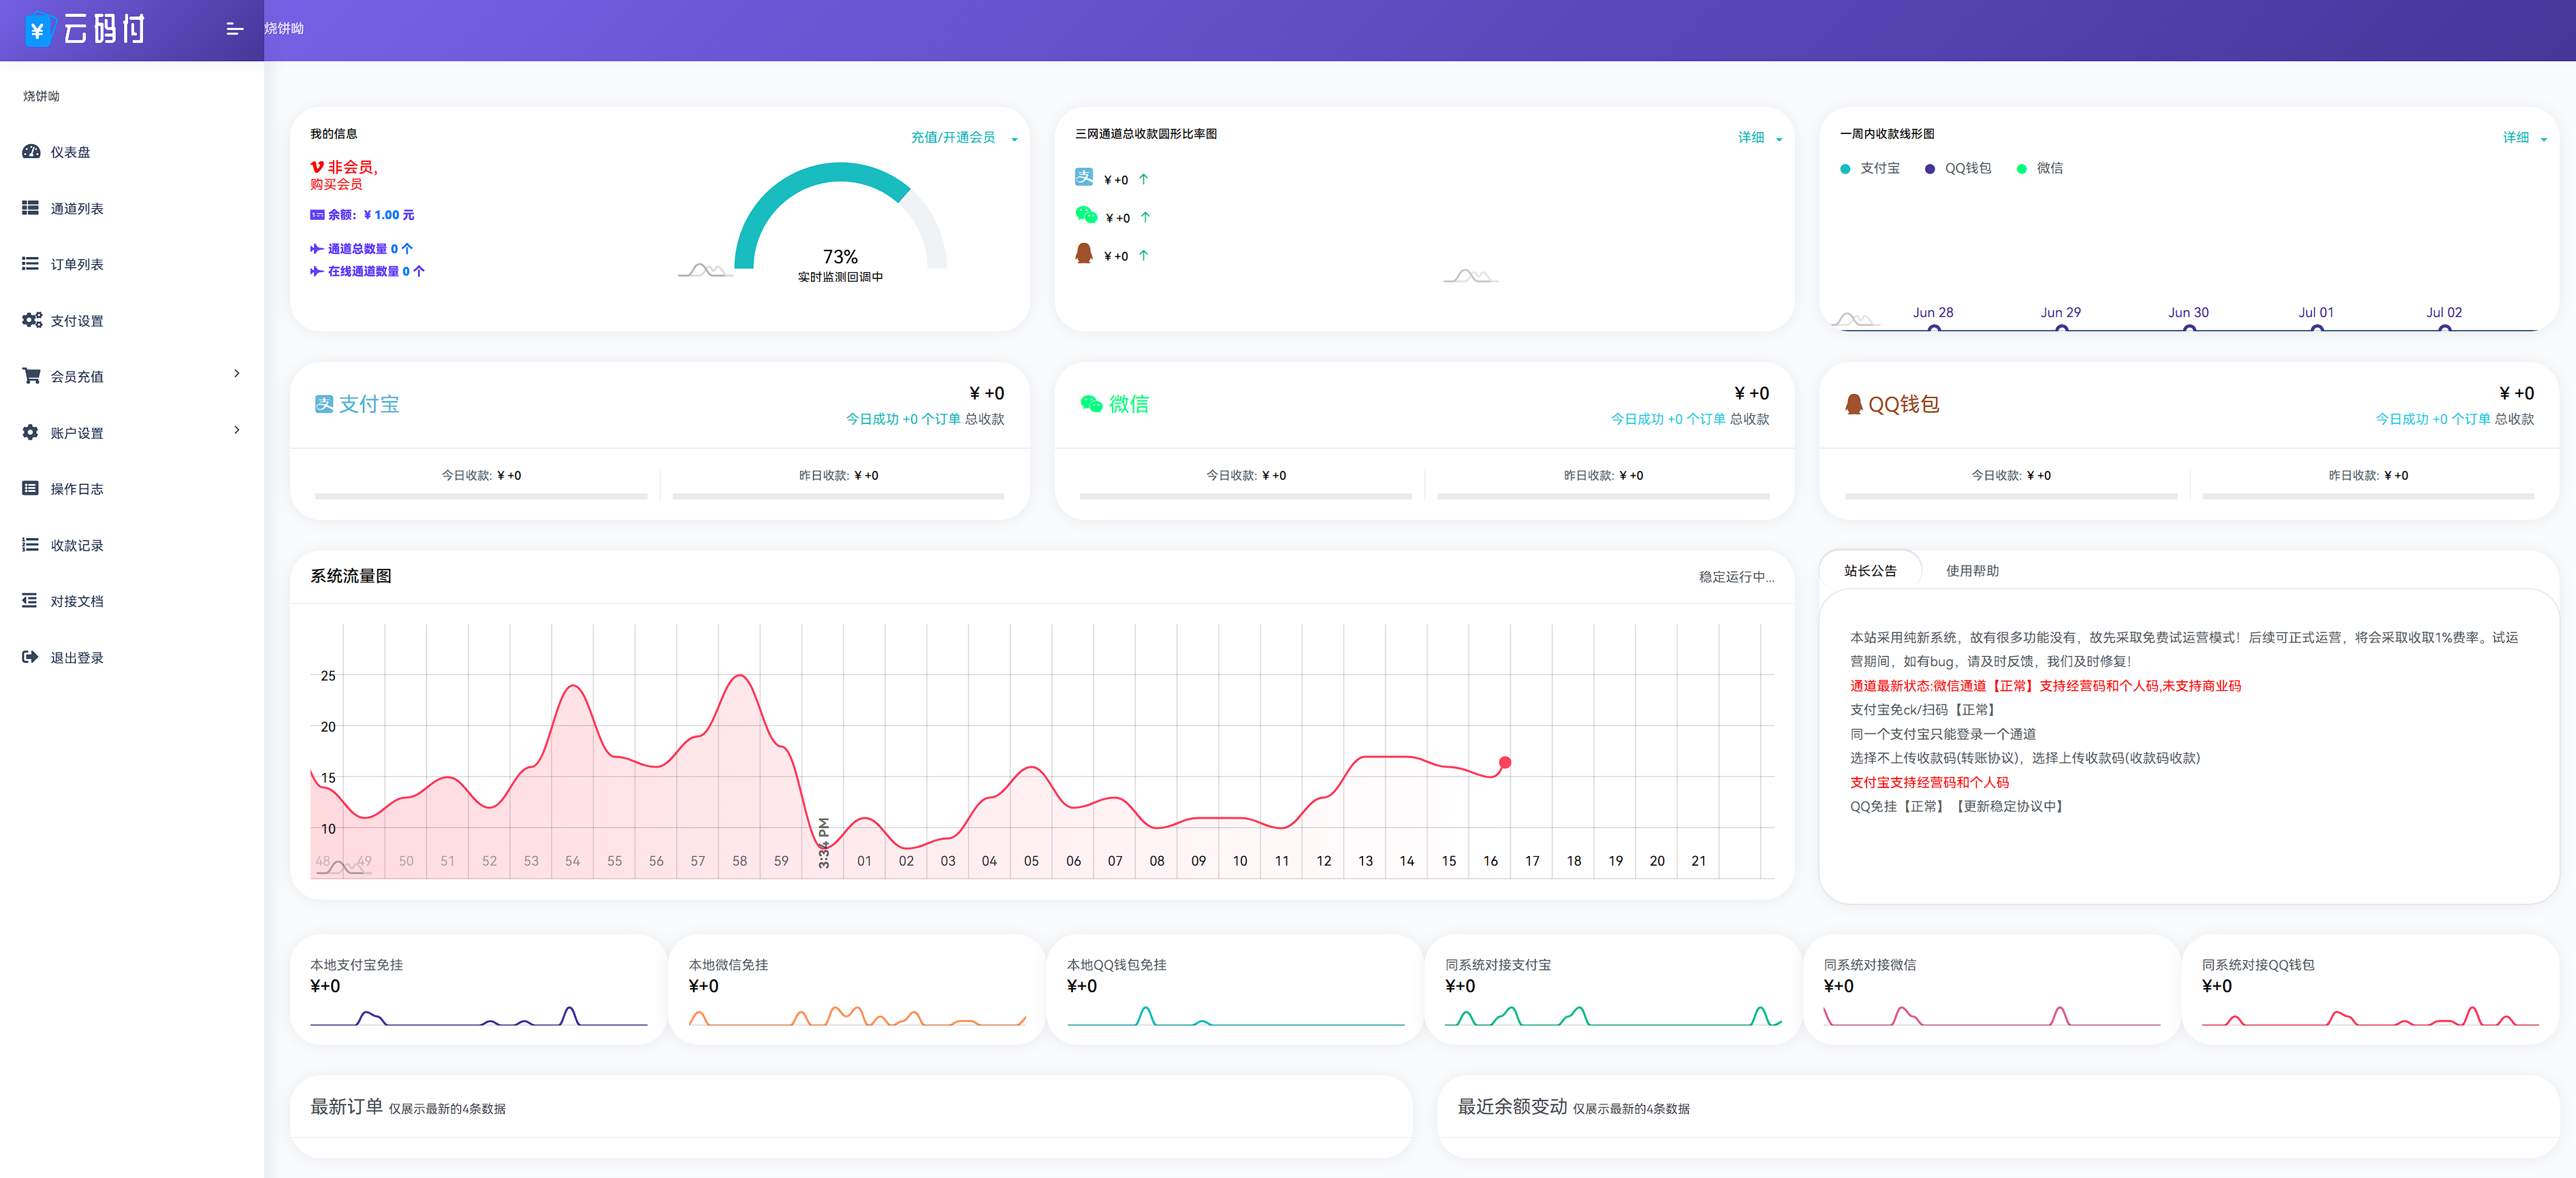Image resolution: width=2576 pixels, height=1178 pixels.
Task: Click the document icon beside 对接文档
Action: (x=31, y=600)
